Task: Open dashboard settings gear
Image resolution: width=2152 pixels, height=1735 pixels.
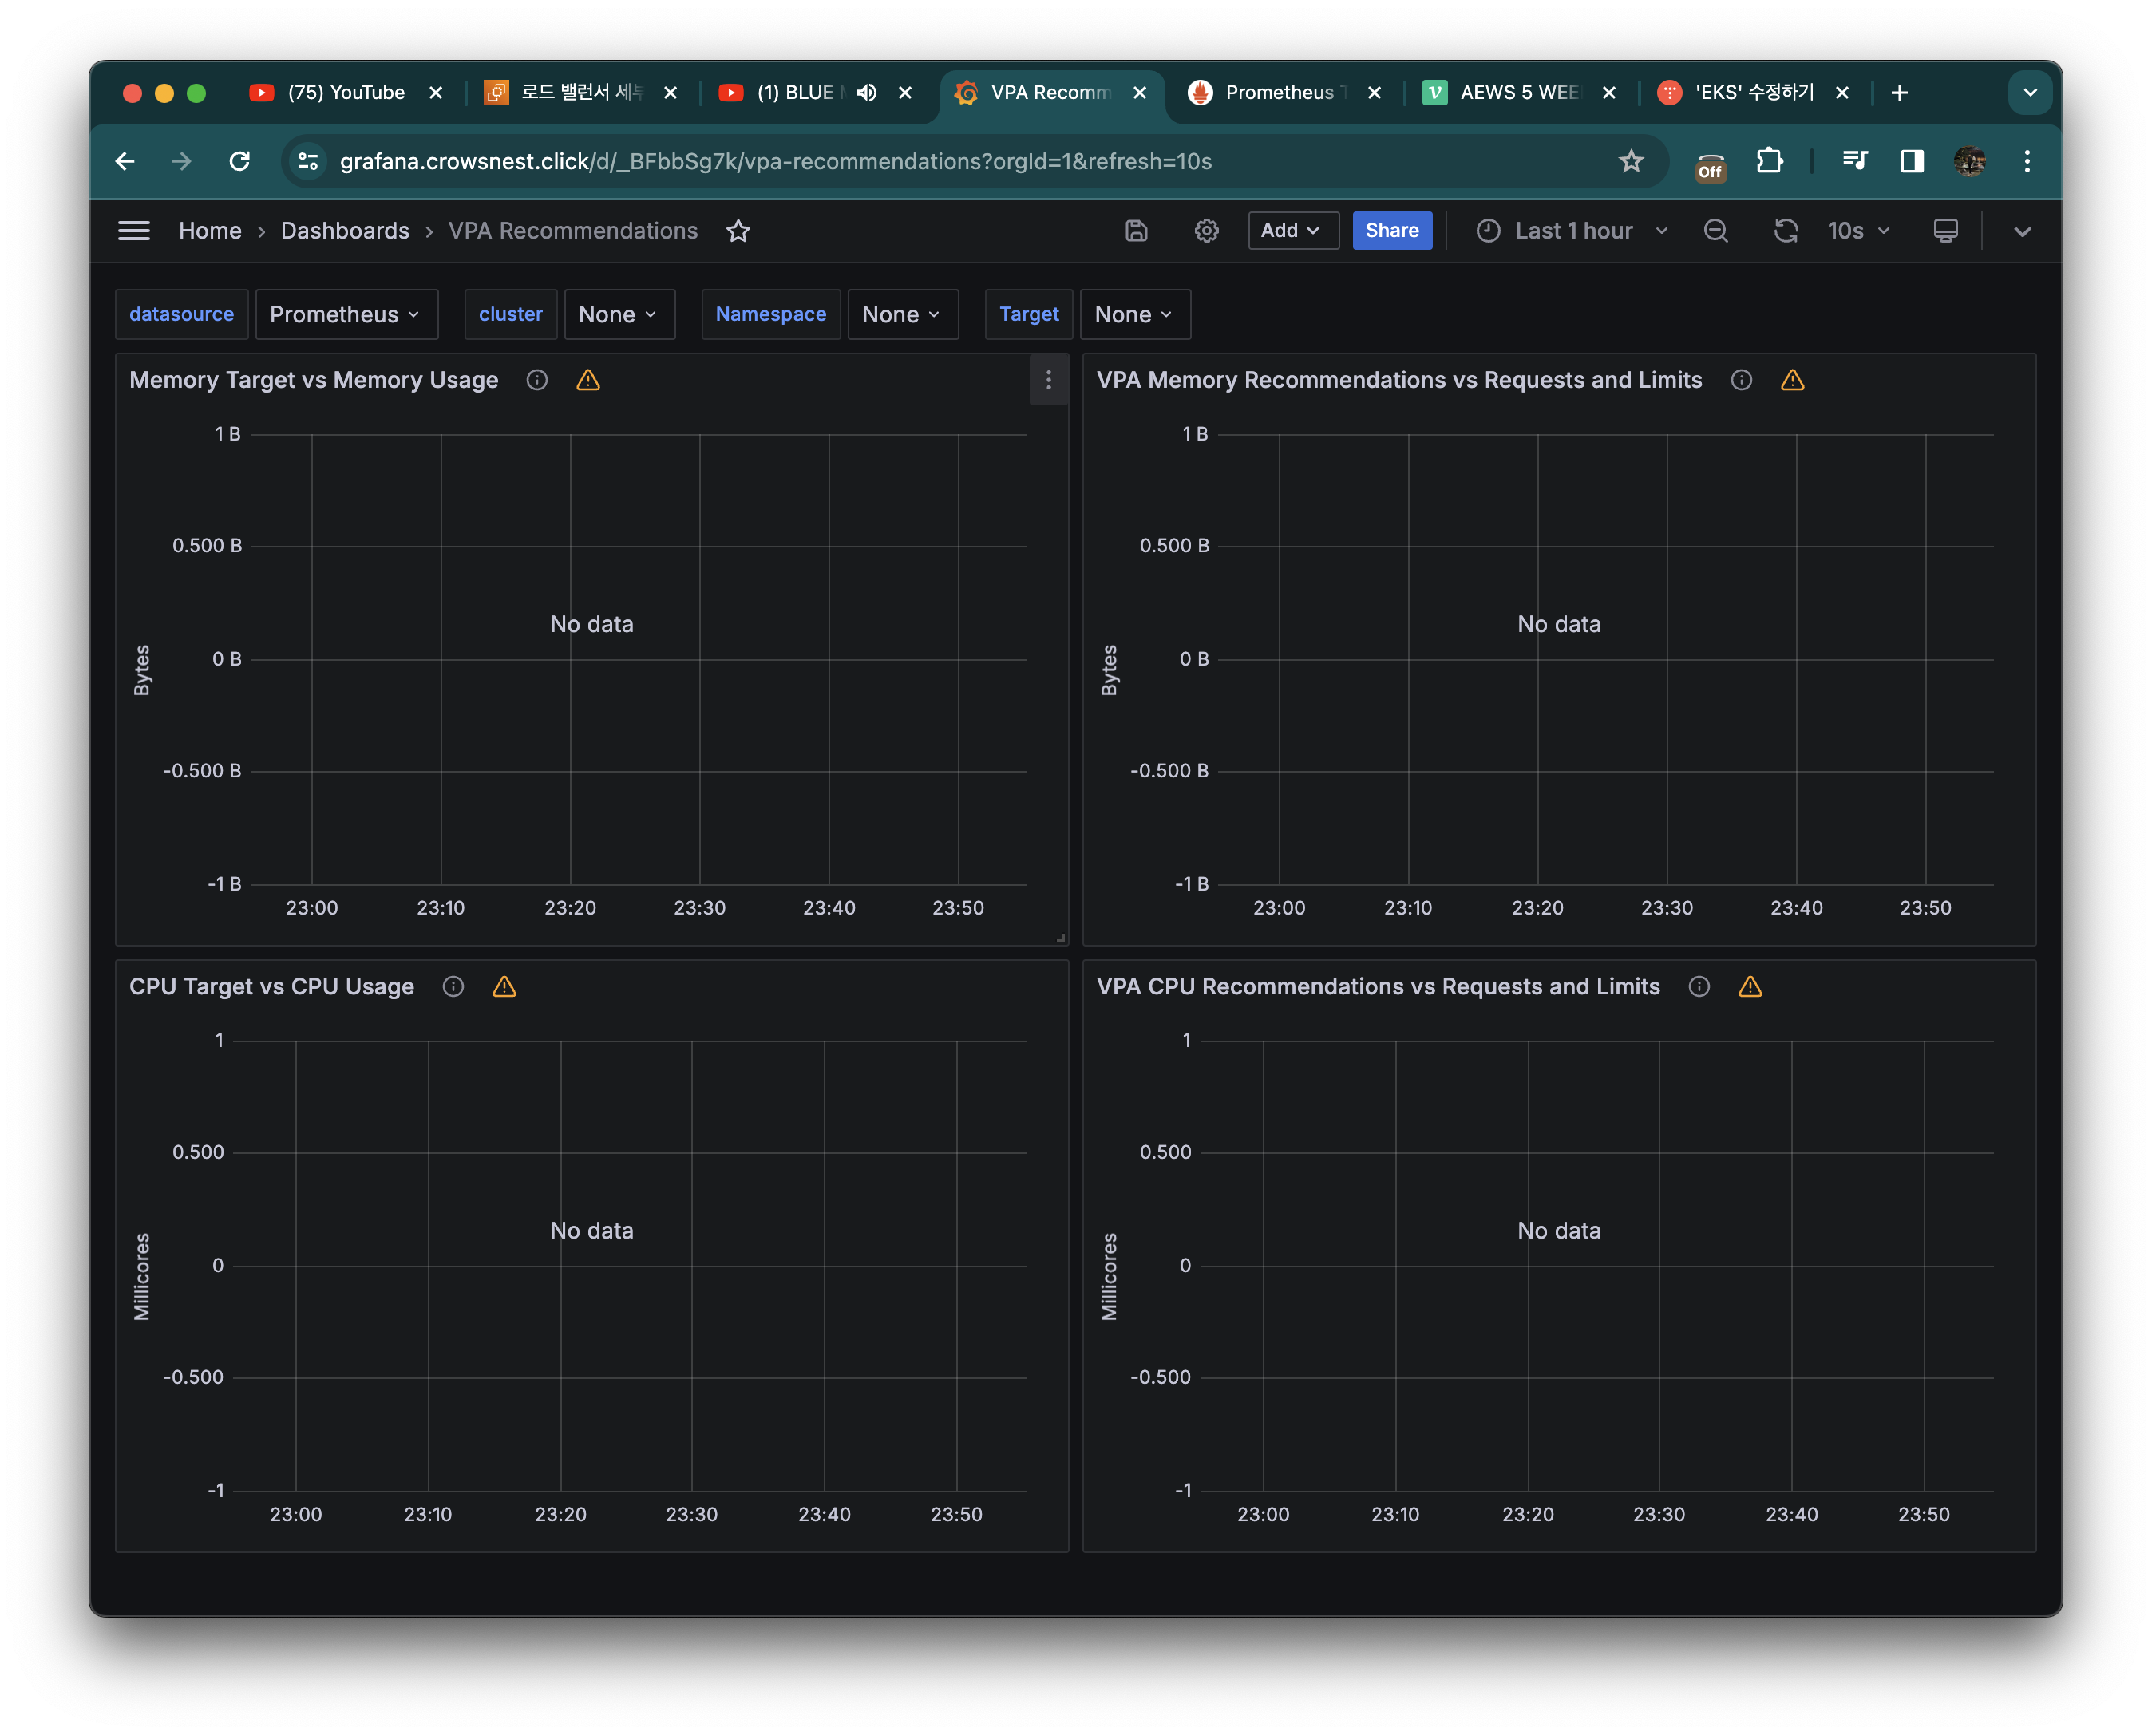Action: point(1206,231)
